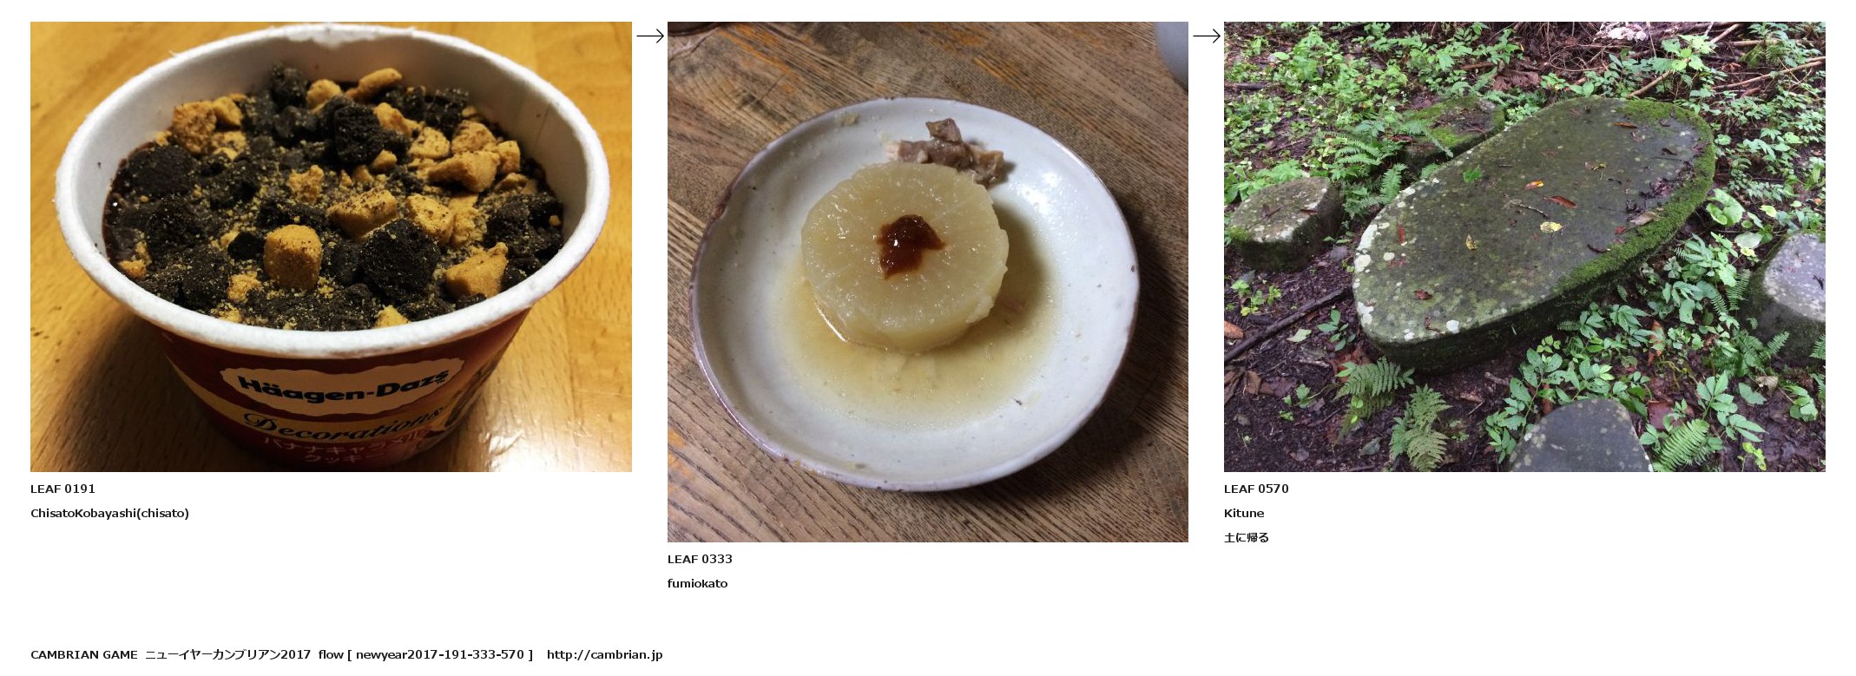Screen dimensions: 1856x676
Task: Click the arrow between second and third photos
Action: [x=1207, y=36]
